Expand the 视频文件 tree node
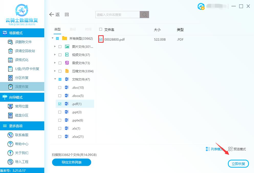Viewport: 254px width, 173px height. click(55, 55)
